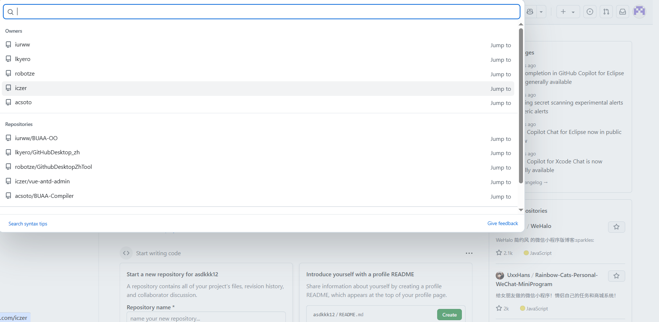
Task: Focus the Repository name input field
Action: point(206,318)
